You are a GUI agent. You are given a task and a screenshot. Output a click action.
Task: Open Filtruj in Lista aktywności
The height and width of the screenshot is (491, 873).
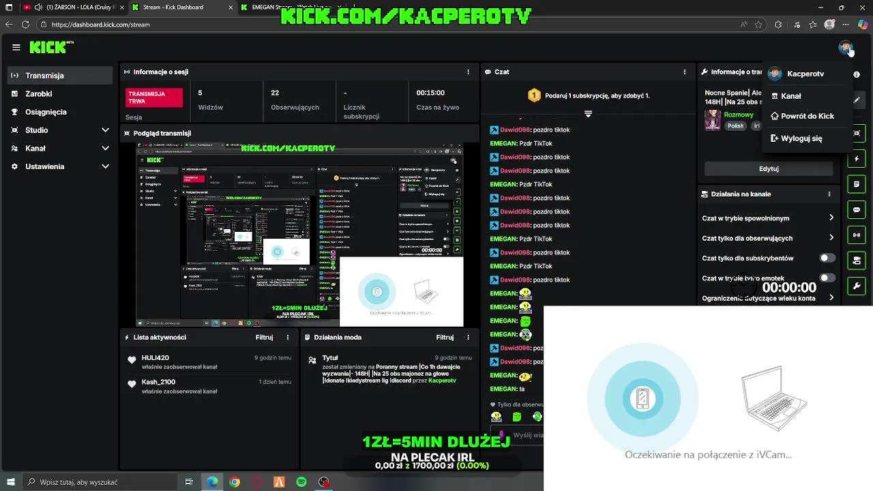coord(264,337)
